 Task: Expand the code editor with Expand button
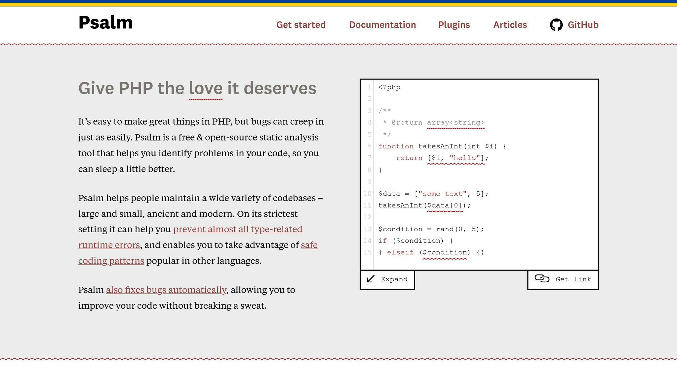387,280
